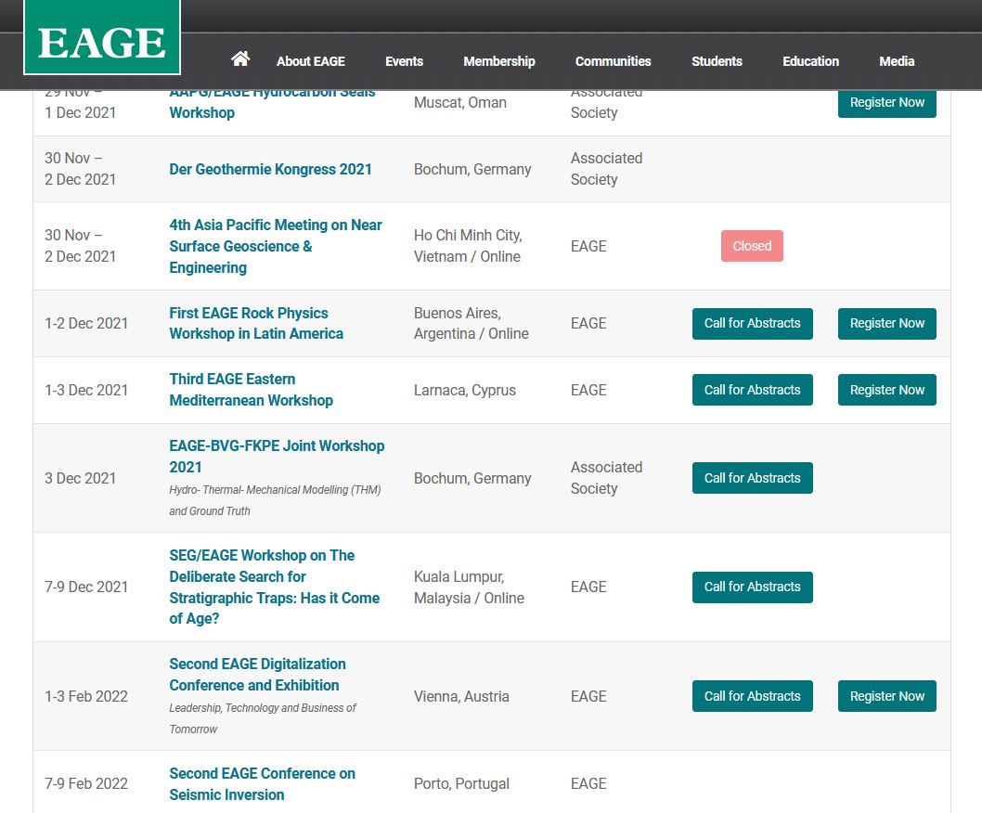The height and width of the screenshot is (813, 982).
Task: Register Now for Hydrocarbon Seals Workshop
Action: point(886,103)
